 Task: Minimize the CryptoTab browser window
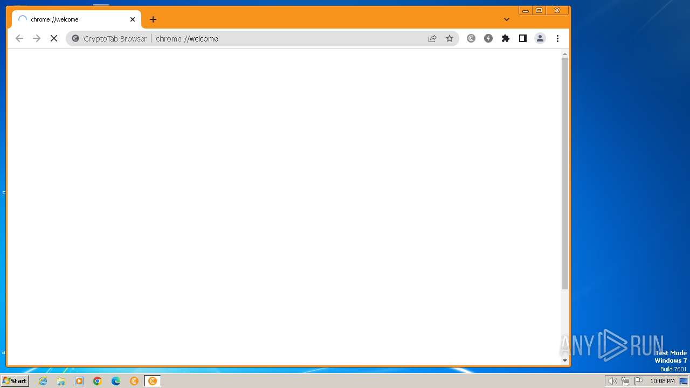click(526, 10)
